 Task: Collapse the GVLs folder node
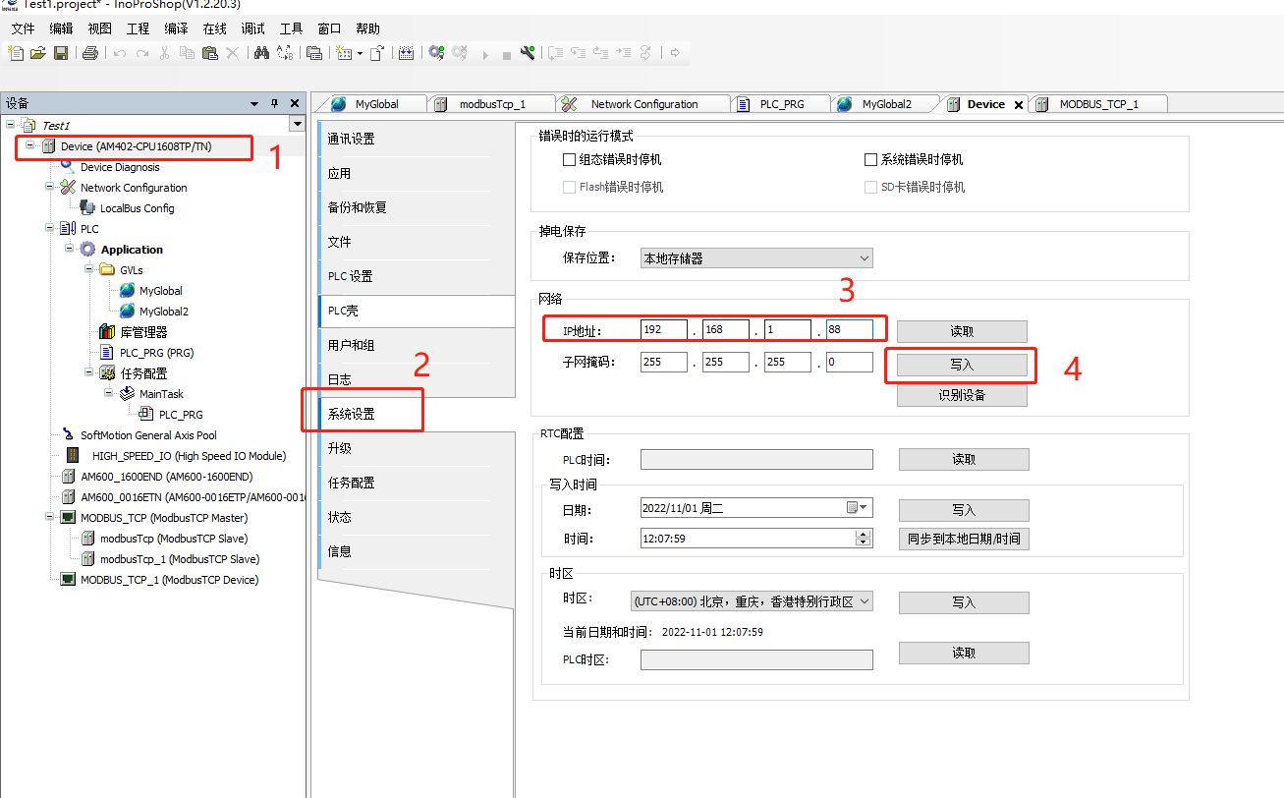[x=89, y=269]
